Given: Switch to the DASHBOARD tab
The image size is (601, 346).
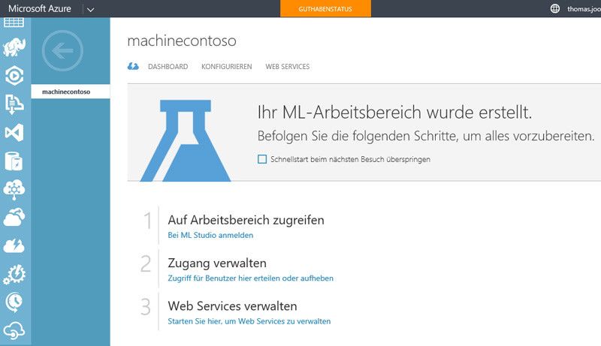Looking at the screenshot, I should click(168, 67).
